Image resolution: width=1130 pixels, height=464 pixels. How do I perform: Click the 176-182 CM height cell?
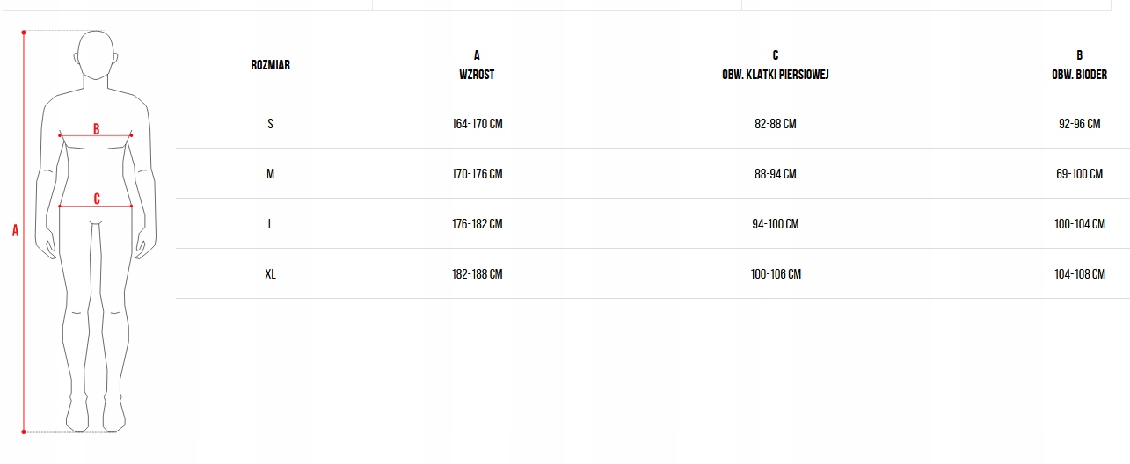477,224
